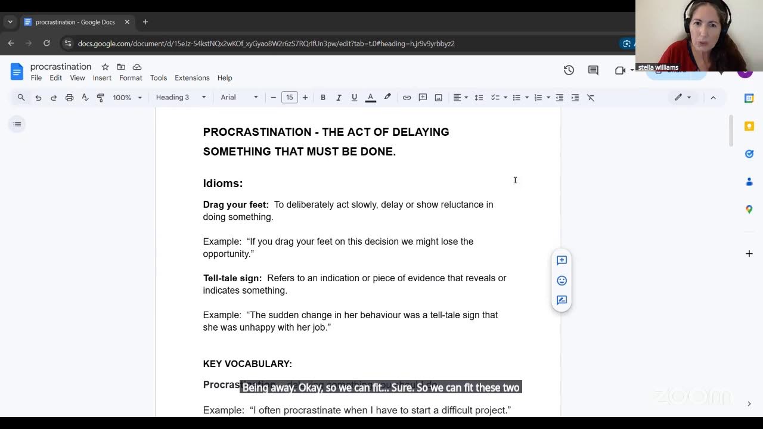The width and height of the screenshot is (763, 429).
Task: Rename the procrastination document title
Action: (61, 67)
